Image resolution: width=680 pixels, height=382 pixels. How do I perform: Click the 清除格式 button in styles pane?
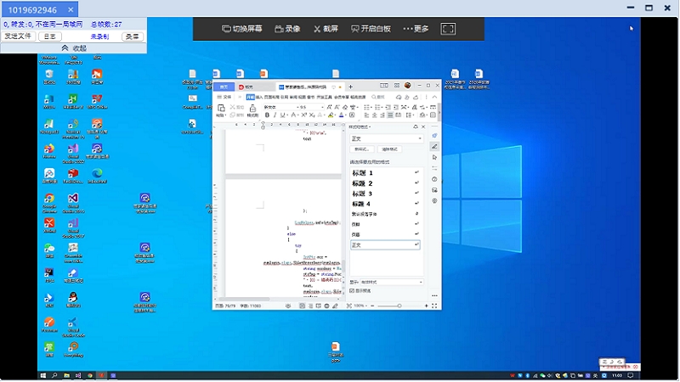pos(388,149)
